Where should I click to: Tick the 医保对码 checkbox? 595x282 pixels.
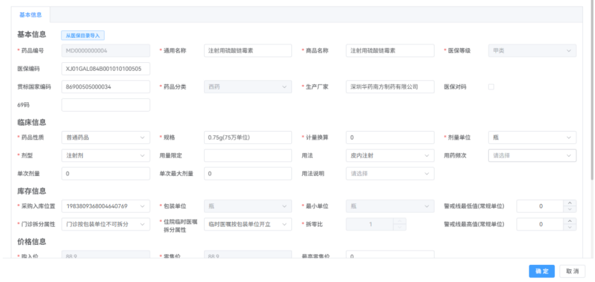[491, 87]
